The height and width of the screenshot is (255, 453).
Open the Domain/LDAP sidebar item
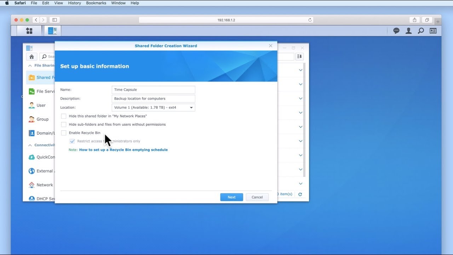[41, 133]
